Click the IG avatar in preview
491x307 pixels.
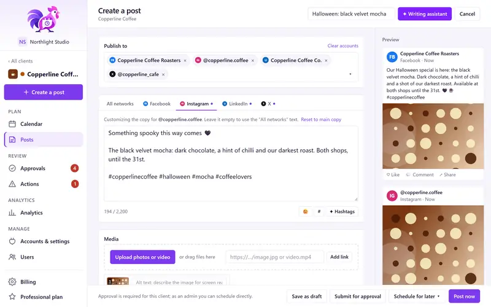(392, 196)
